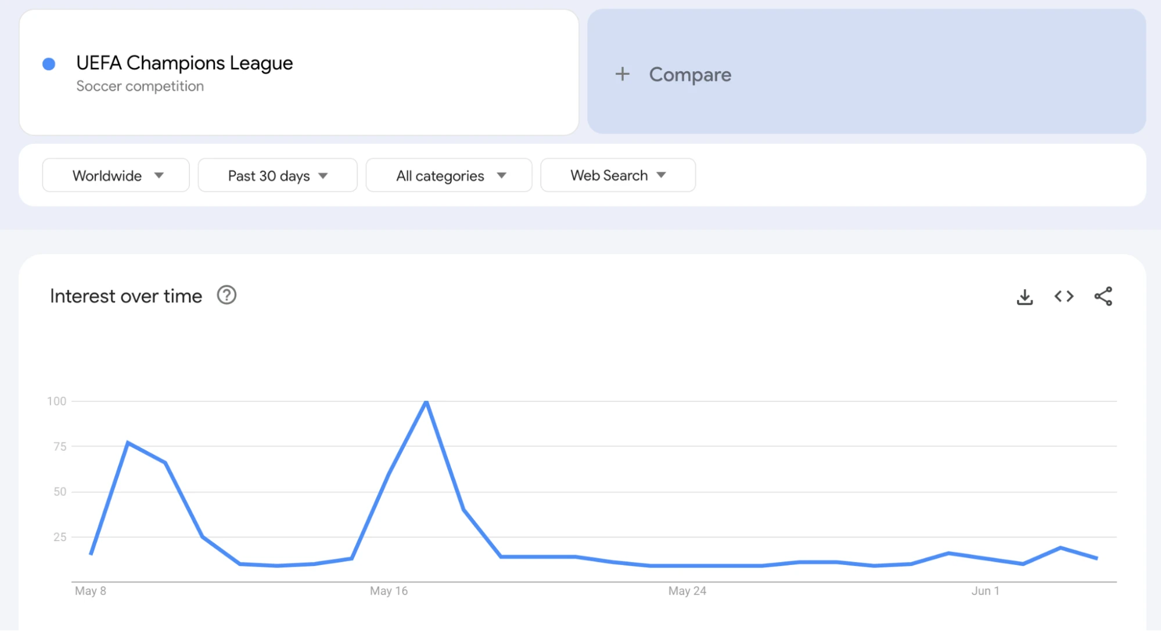Click the May 16 axis label
The height and width of the screenshot is (631, 1161).
(x=389, y=591)
